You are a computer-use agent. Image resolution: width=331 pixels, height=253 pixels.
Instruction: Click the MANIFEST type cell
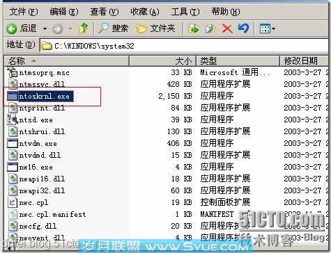(x=217, y=214)
